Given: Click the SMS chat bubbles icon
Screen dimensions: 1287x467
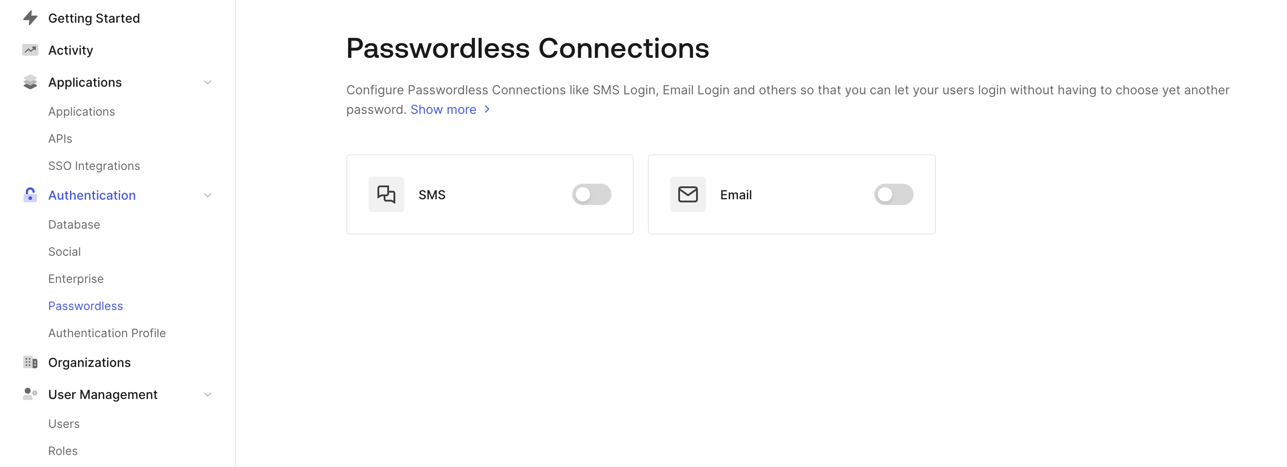Looking at the screenshot, I should [386, 194].
